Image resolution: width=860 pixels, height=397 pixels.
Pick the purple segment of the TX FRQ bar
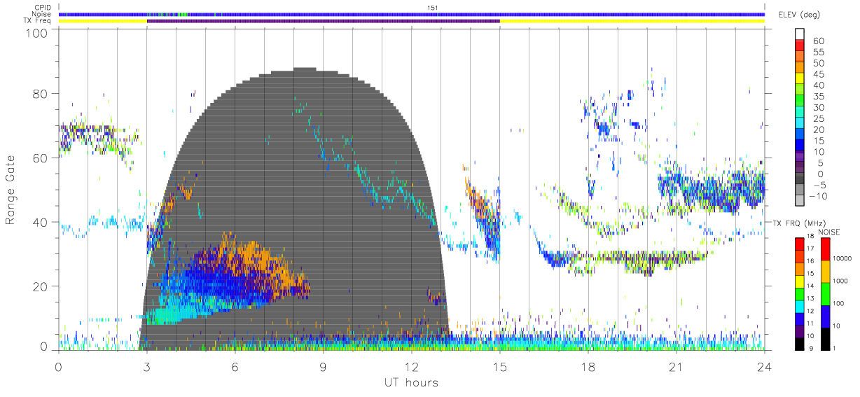point(800,332)
